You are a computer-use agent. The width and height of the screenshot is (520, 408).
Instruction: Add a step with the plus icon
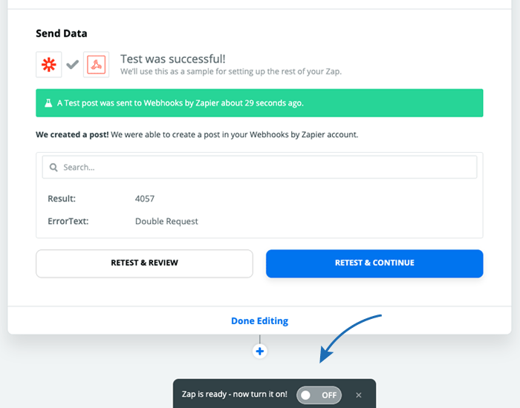pyautogui.click(x=260, y=351)
